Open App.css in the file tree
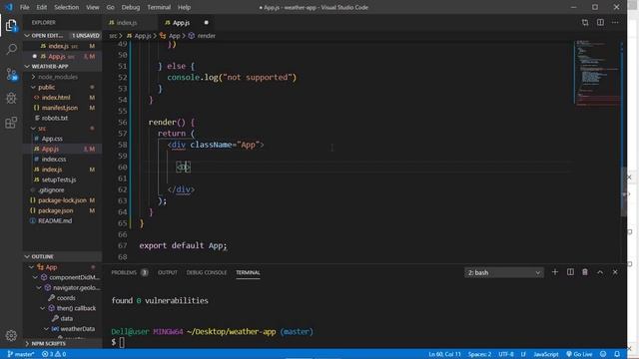This screenshot has height=359, width=639. [x=52, y=139]
